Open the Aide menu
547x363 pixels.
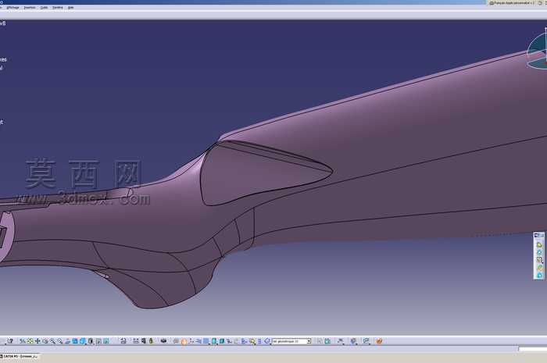71,7
